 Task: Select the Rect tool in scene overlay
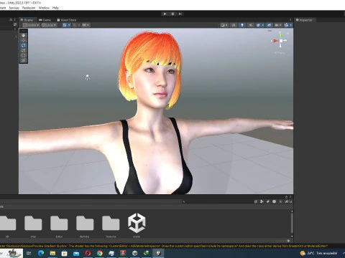point(24,55)
